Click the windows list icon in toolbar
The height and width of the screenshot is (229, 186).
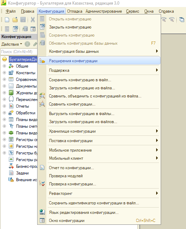(x=182, y=20)
